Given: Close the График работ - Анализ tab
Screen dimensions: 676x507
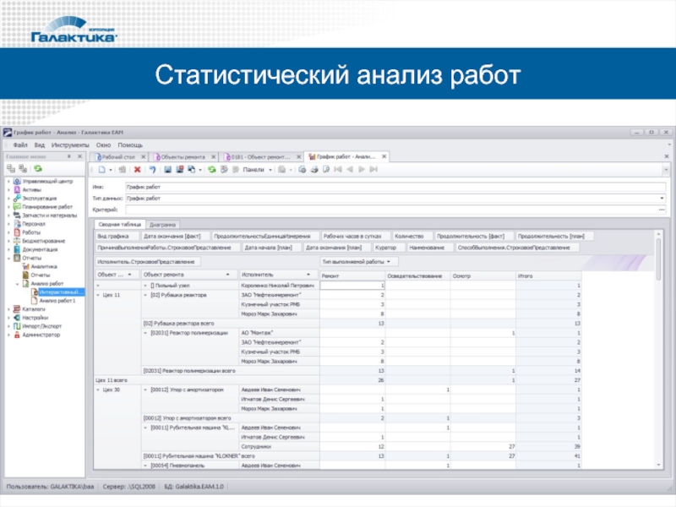Looking at the screenshot, I should click(384, 156).
